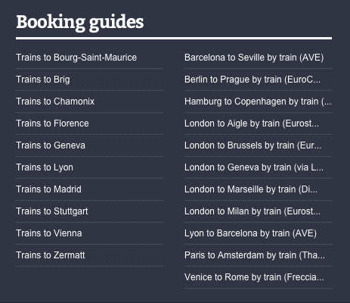350x303 pixels.
Task: Go to London to Geneva by train
Action: click(254, 167)
